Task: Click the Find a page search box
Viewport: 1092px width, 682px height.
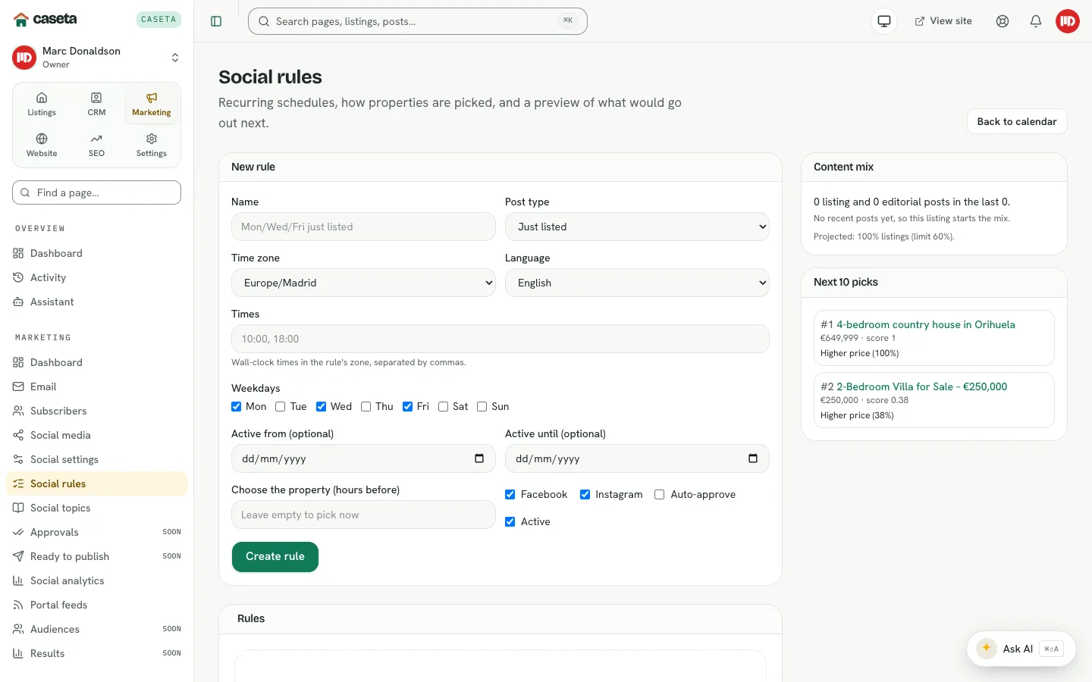Action: coord(96,192)
